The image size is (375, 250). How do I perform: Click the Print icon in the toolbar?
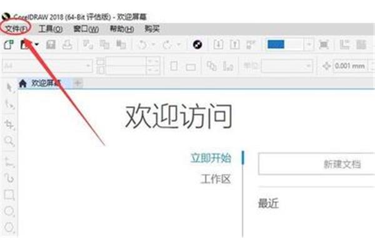[67, 44]
